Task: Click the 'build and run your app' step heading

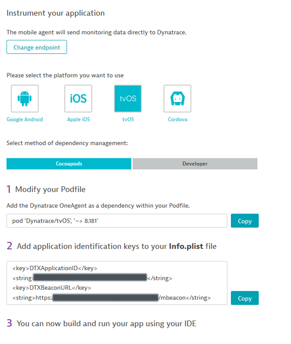Action: [106, 324]
